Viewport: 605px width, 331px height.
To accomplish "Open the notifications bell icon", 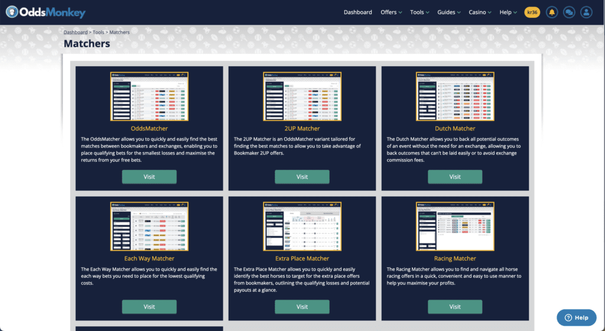I will (552, 12).
